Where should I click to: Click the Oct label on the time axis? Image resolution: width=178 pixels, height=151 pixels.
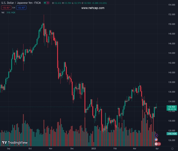(x=30, y=149)
